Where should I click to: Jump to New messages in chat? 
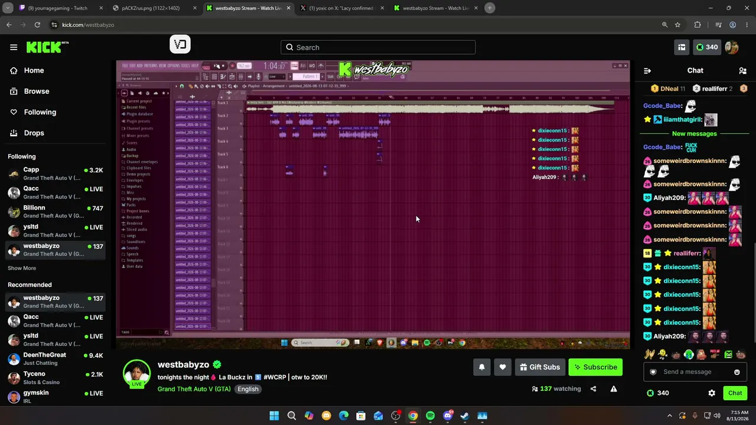695,133
